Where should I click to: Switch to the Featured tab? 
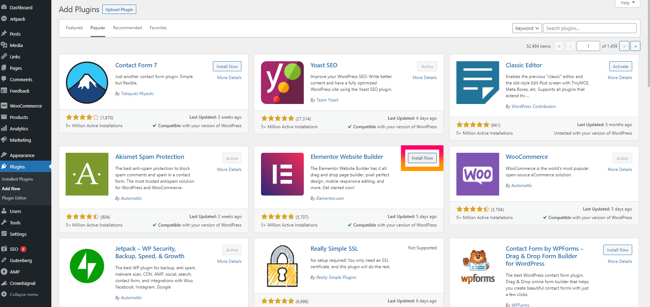pyautogui.click(x=74, y=28)
